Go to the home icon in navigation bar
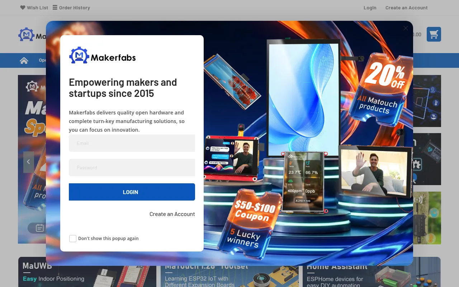459x287 pixels. tap(24, 60)
